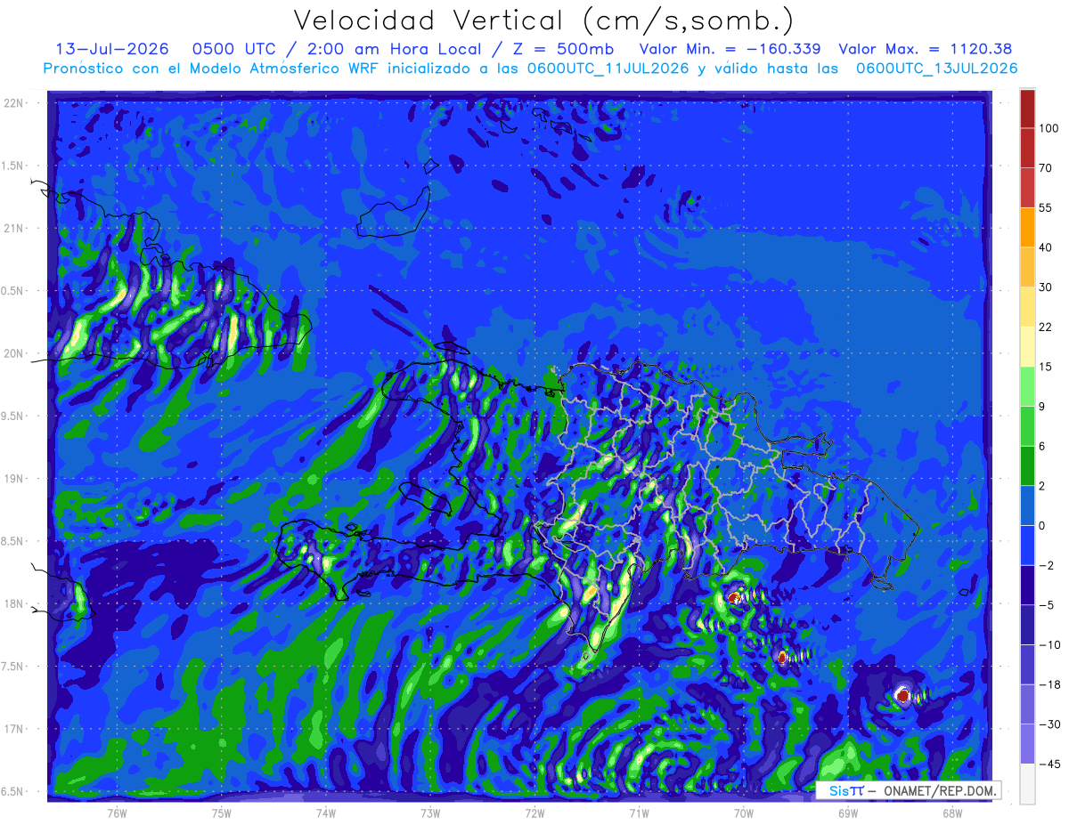The image size is (1069, 825).
Task: Pick the dark red swatch above 100
Action: 1028,109
